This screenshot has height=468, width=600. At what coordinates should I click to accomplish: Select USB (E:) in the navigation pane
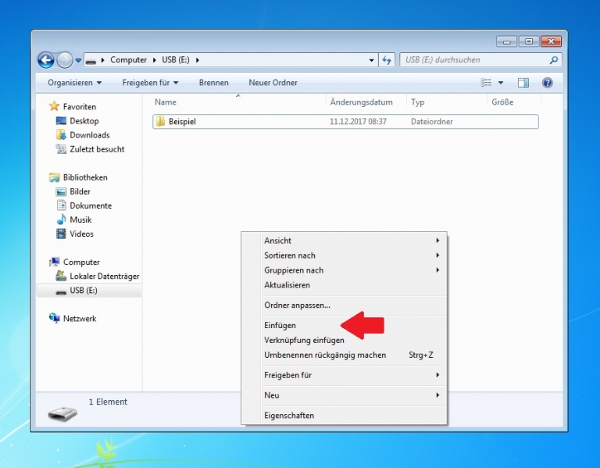tap(84, 291)
